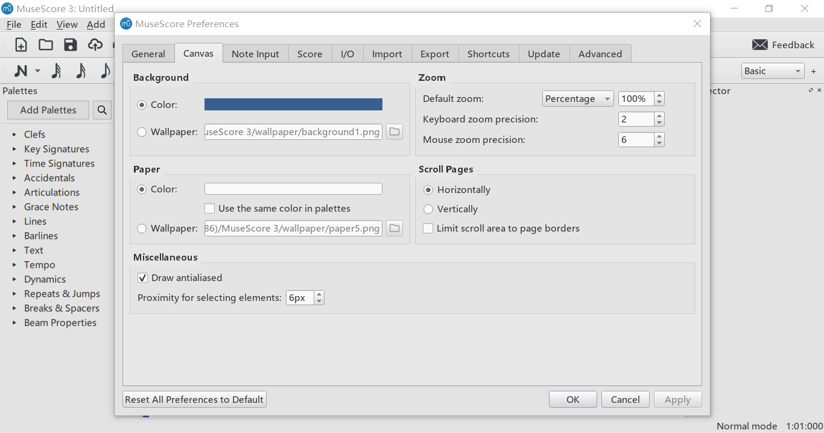Click the save score floppy icon
The width and height of the screenshot is (824, 433).
(71, 45)
